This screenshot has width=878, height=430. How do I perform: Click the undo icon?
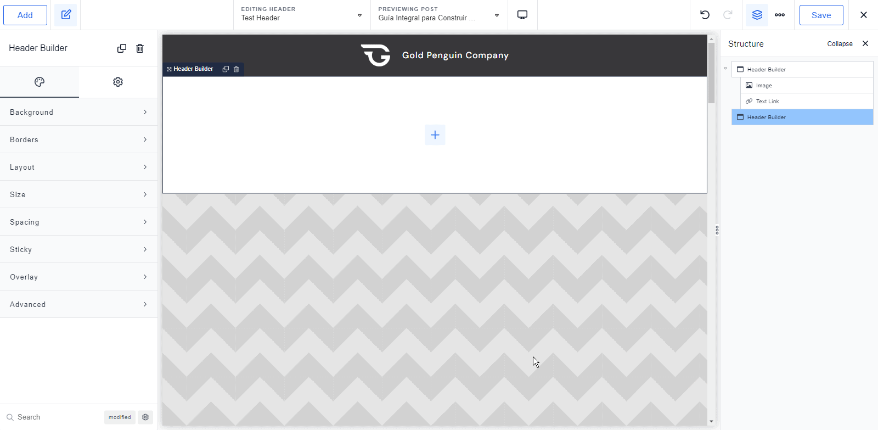click(705, 15)
